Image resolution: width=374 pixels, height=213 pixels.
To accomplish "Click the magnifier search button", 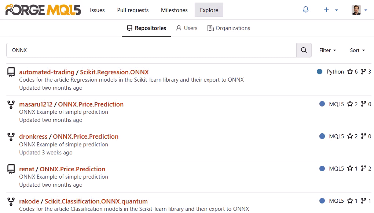I will [304, 50].
